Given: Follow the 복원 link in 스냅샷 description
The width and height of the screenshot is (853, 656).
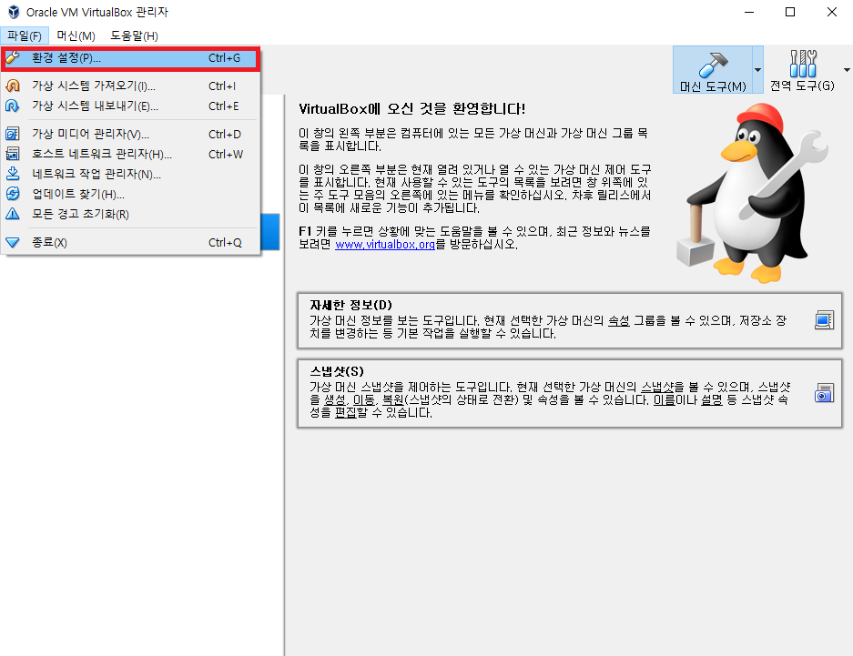Looking at the screenshot, I should click(x=392, y=400).
